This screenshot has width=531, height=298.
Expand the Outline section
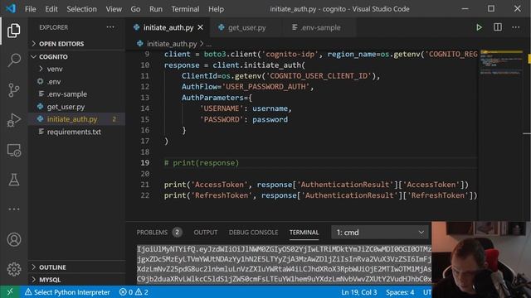click(x=76, y=267)
